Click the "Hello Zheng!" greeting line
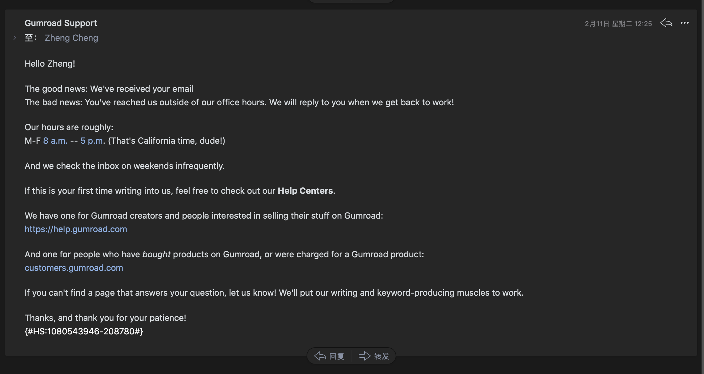Image resolution: width=704 pixels, height=374 pixels. tap(50, 64)
